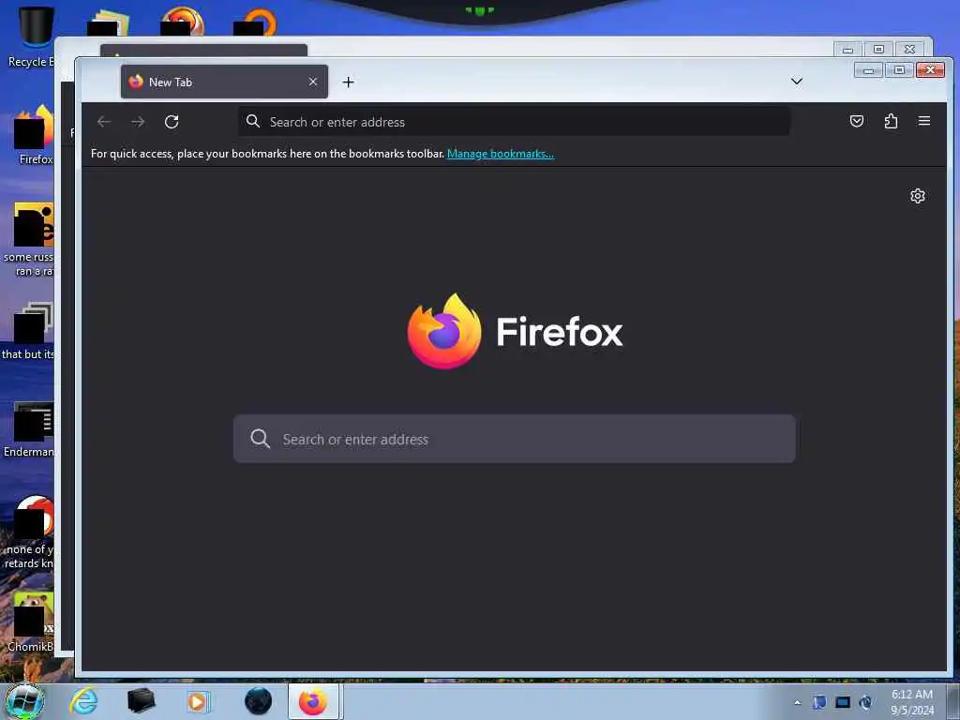Screen dimensions: 960x720
Task: Open a new tab with plus button
Action: pyautogui.click(x=349, y=82)
